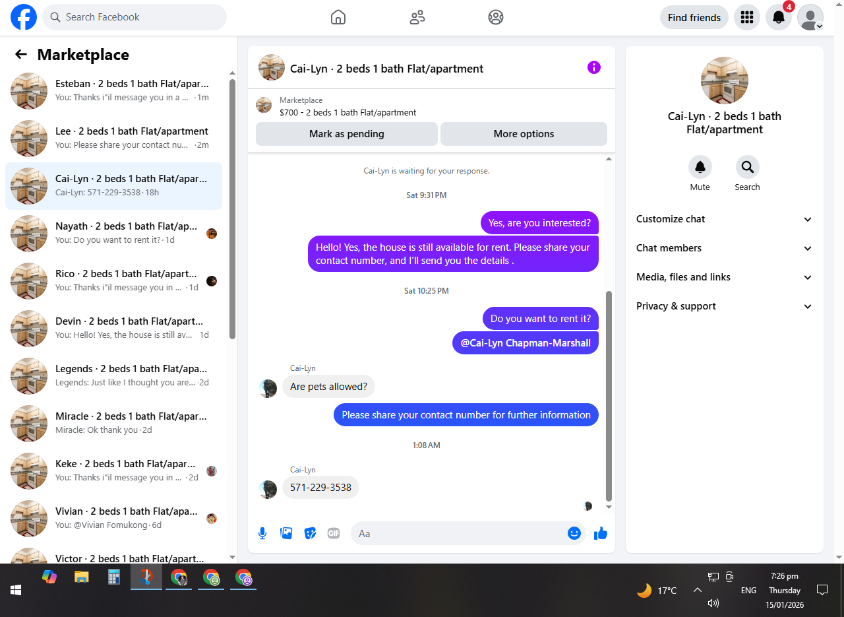This screenshot has height=617, width=844.
Task: Click the Find friends button
Action: coord(694,17)
